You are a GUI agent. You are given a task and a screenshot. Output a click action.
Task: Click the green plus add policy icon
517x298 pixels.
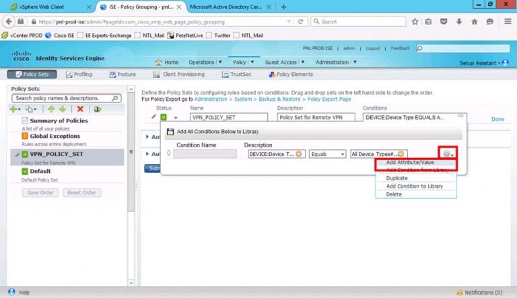[x=13, y=109]
